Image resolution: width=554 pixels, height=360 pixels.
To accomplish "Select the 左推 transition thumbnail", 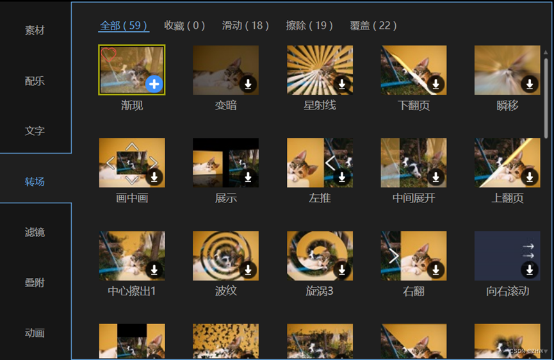I will (320, 163).
